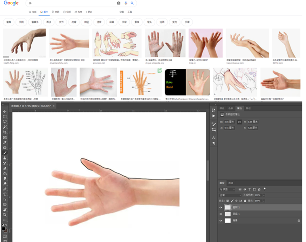Click the Google logo
This screenshot has height=242, width=306.
click(11, 3)
